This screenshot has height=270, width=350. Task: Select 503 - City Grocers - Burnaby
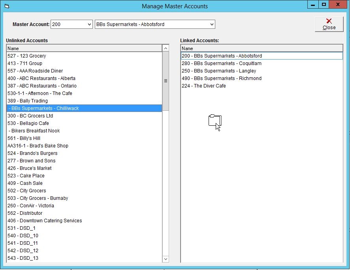pyautogui.click(x=84, y=198)
